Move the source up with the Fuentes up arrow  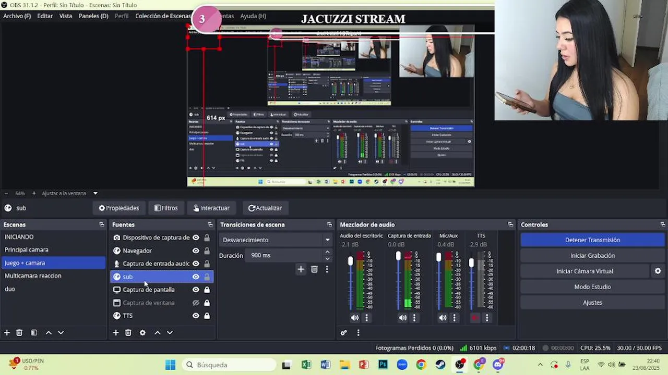157,332
